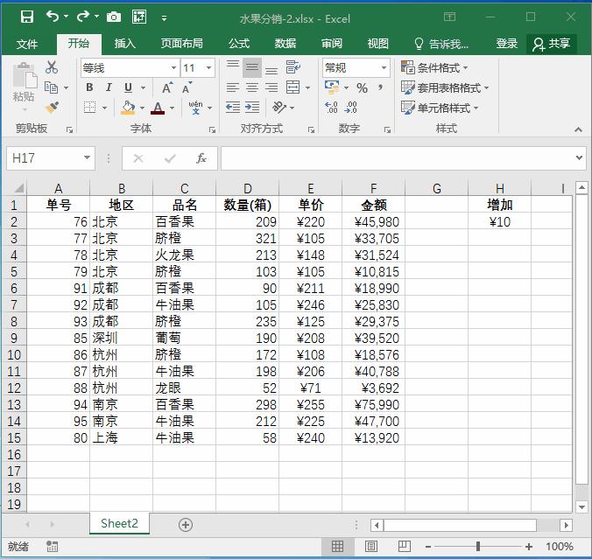Apply percent style
The height and width of the screenshot is (559, 592).
click(362, 87)
